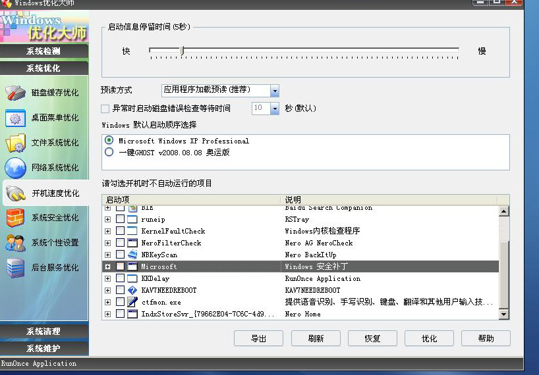Screen dimensions: 539x375
Task: Open system personalization users icon
Action: [x=15, y=243]
